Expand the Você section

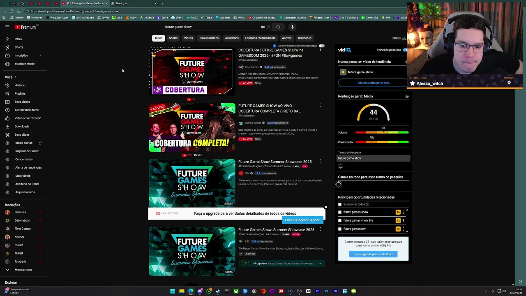point(11,77)
